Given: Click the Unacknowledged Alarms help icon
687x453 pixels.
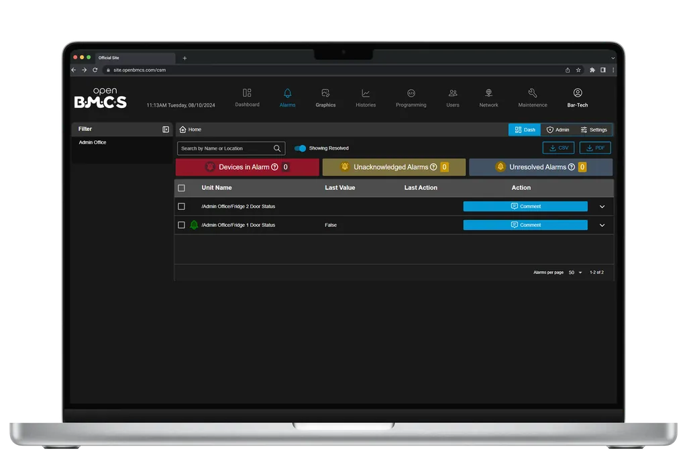Looking at the screenshot, I should [433, 167].
